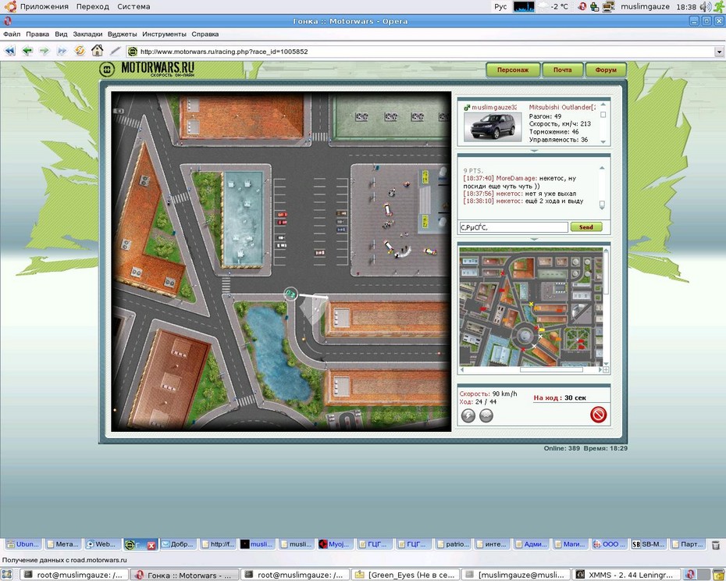Click the minimap enlarge icon at its corner

coord(606,369)
